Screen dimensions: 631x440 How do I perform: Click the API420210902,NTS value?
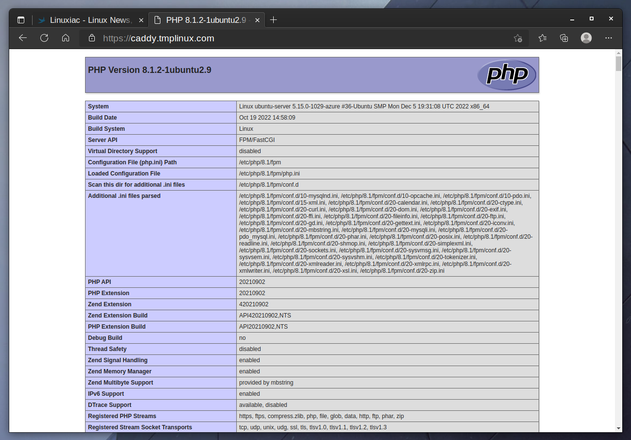tap(265, 316)
